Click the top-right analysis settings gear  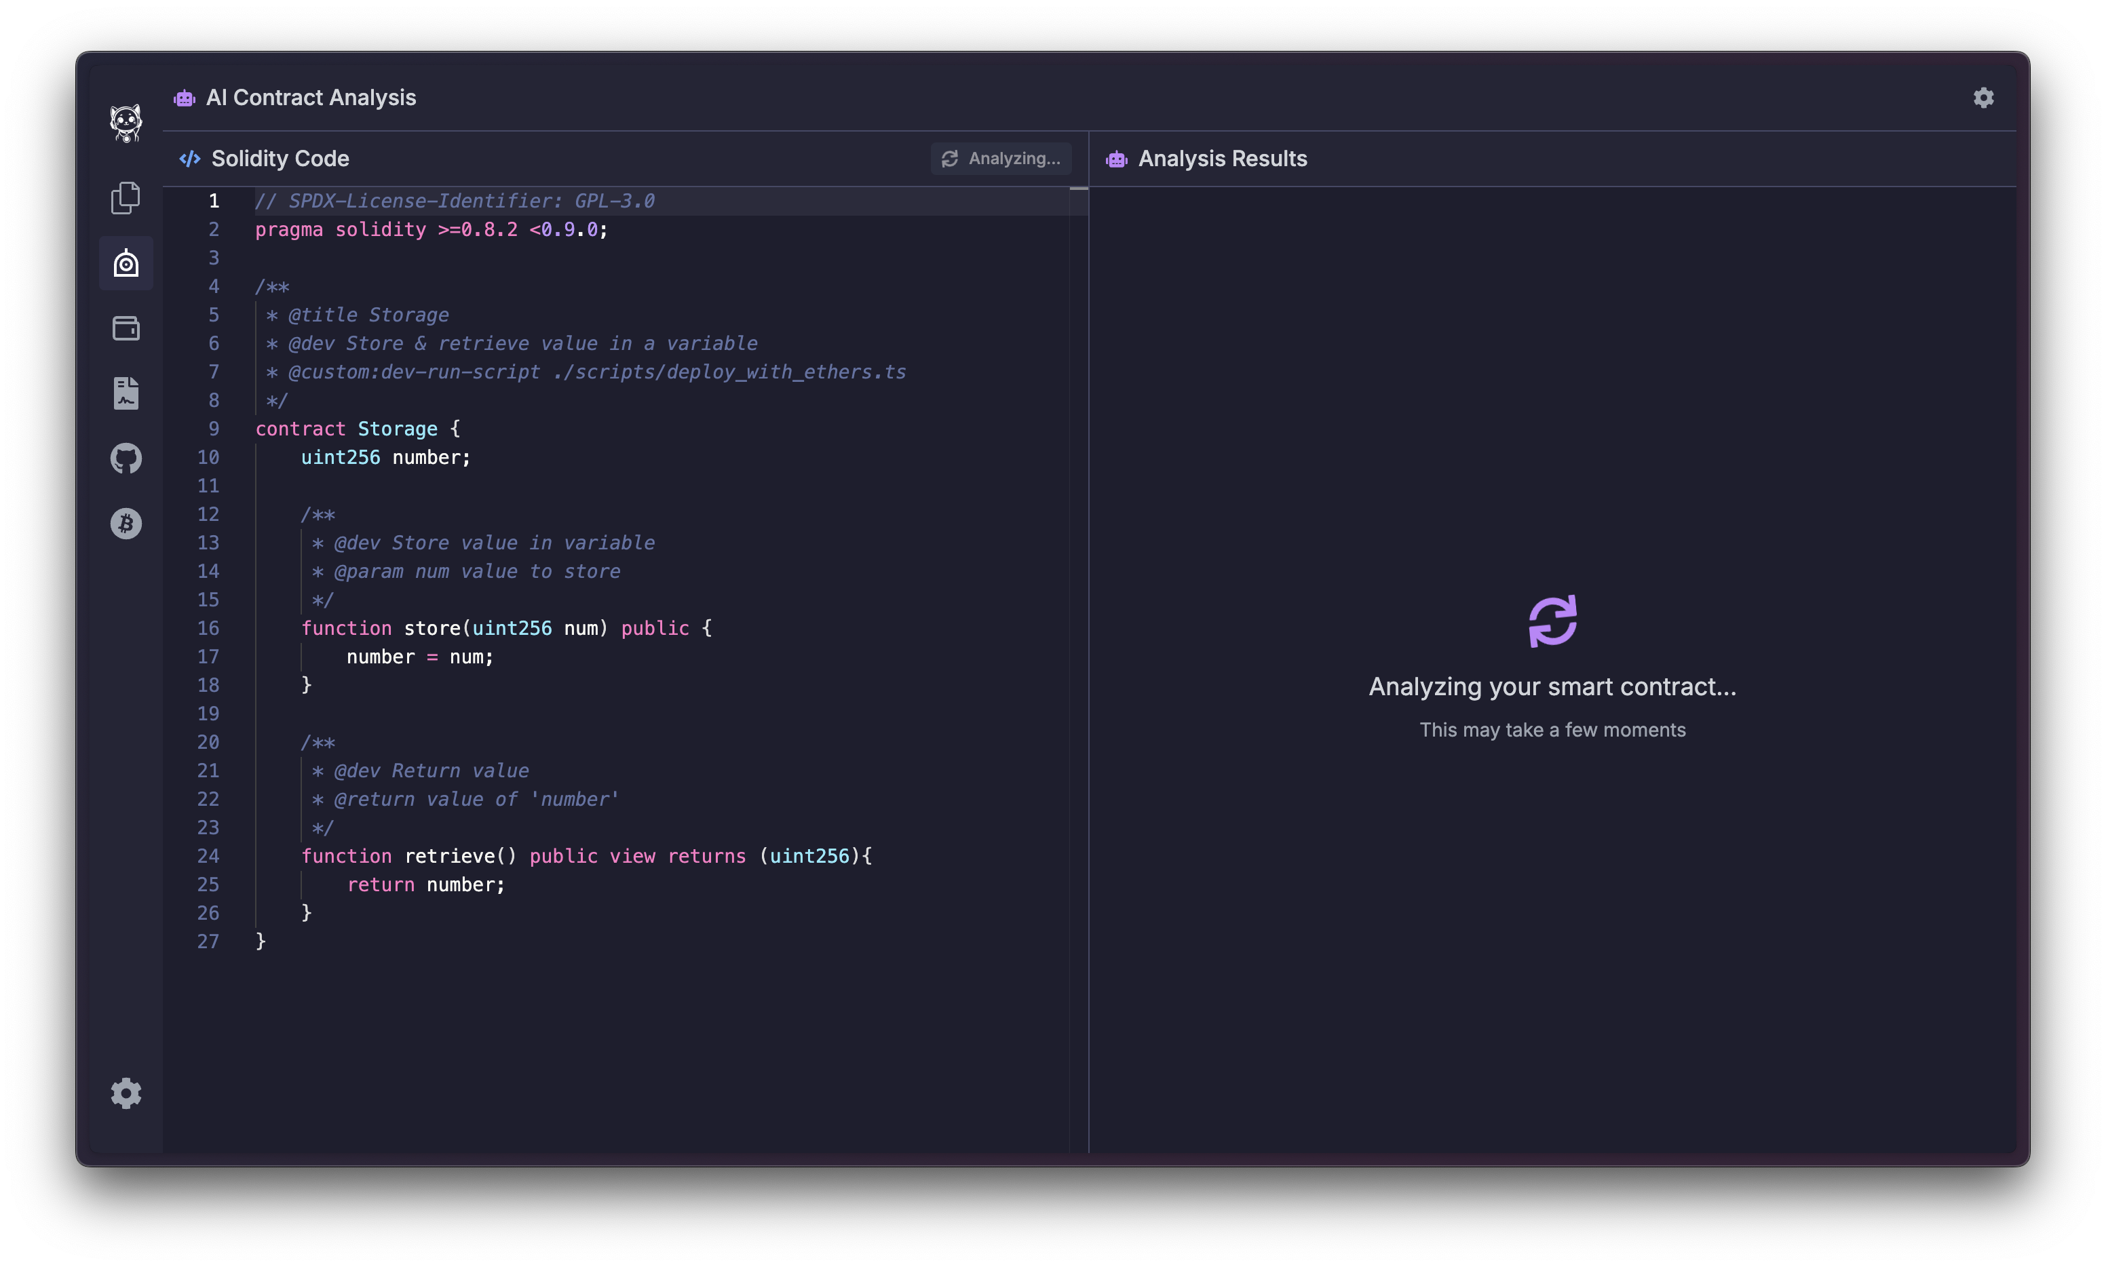[x=1983, y=97]
